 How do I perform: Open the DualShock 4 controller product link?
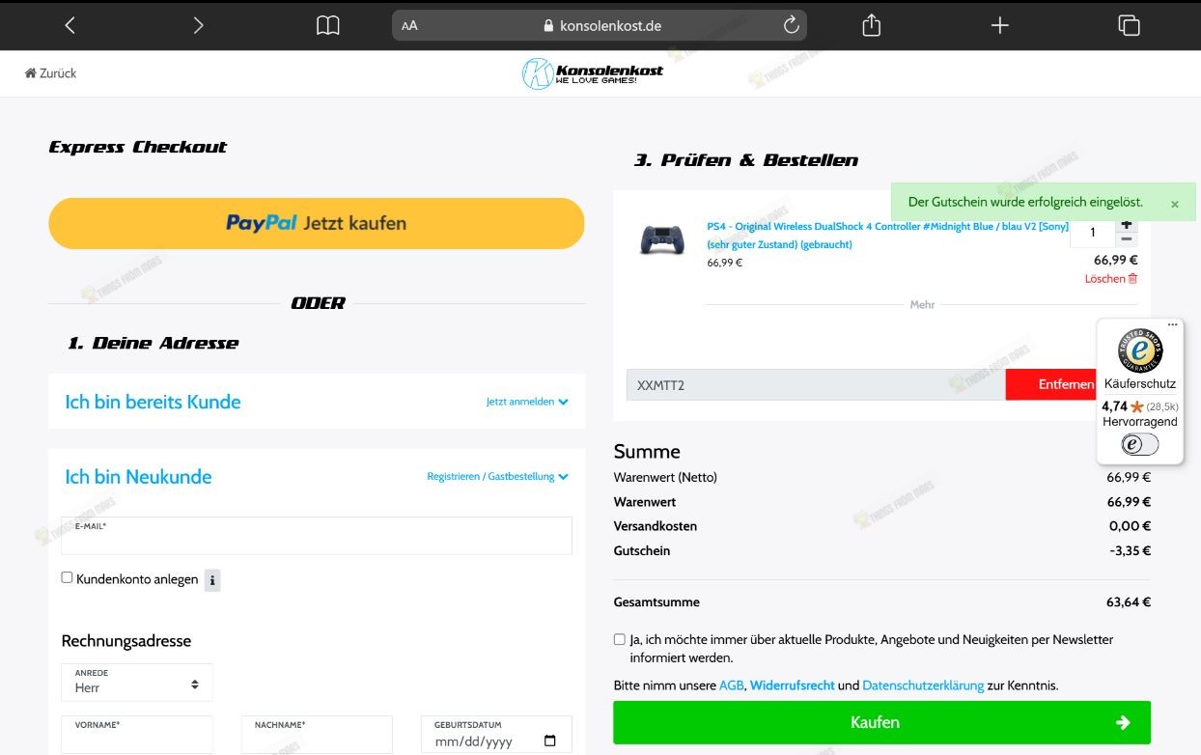[887, 236]
